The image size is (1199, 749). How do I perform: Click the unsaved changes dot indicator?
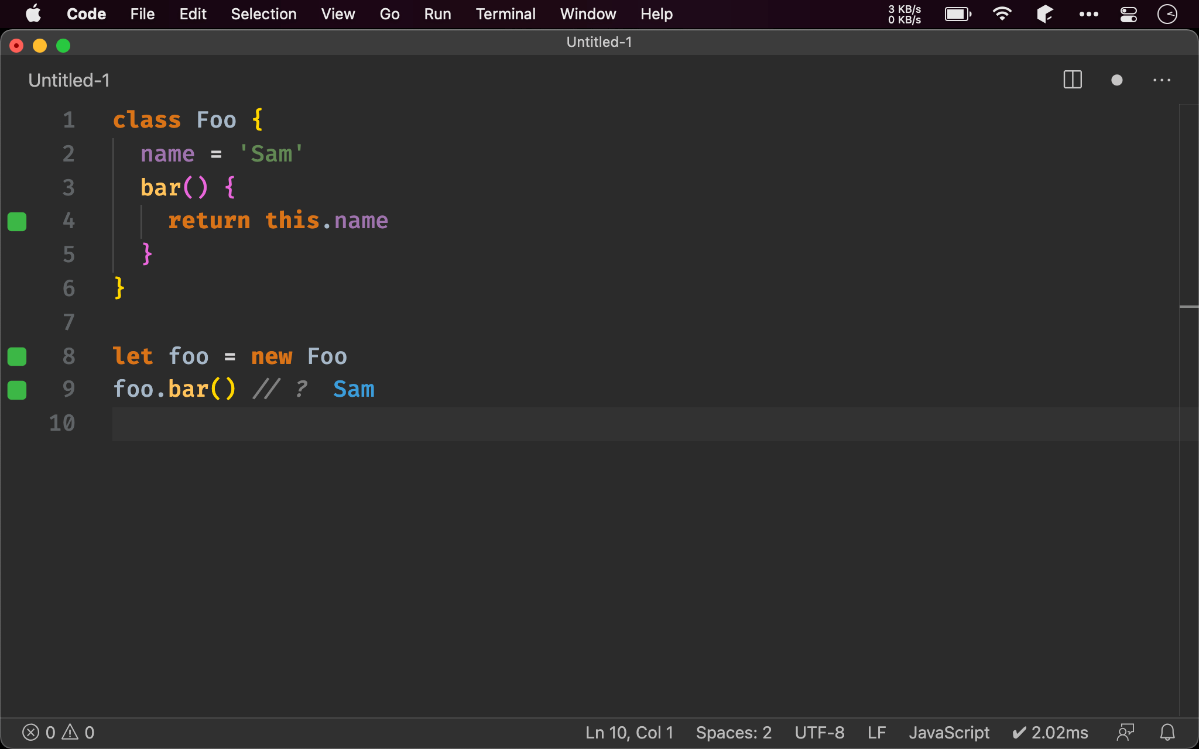[1116, 80]
